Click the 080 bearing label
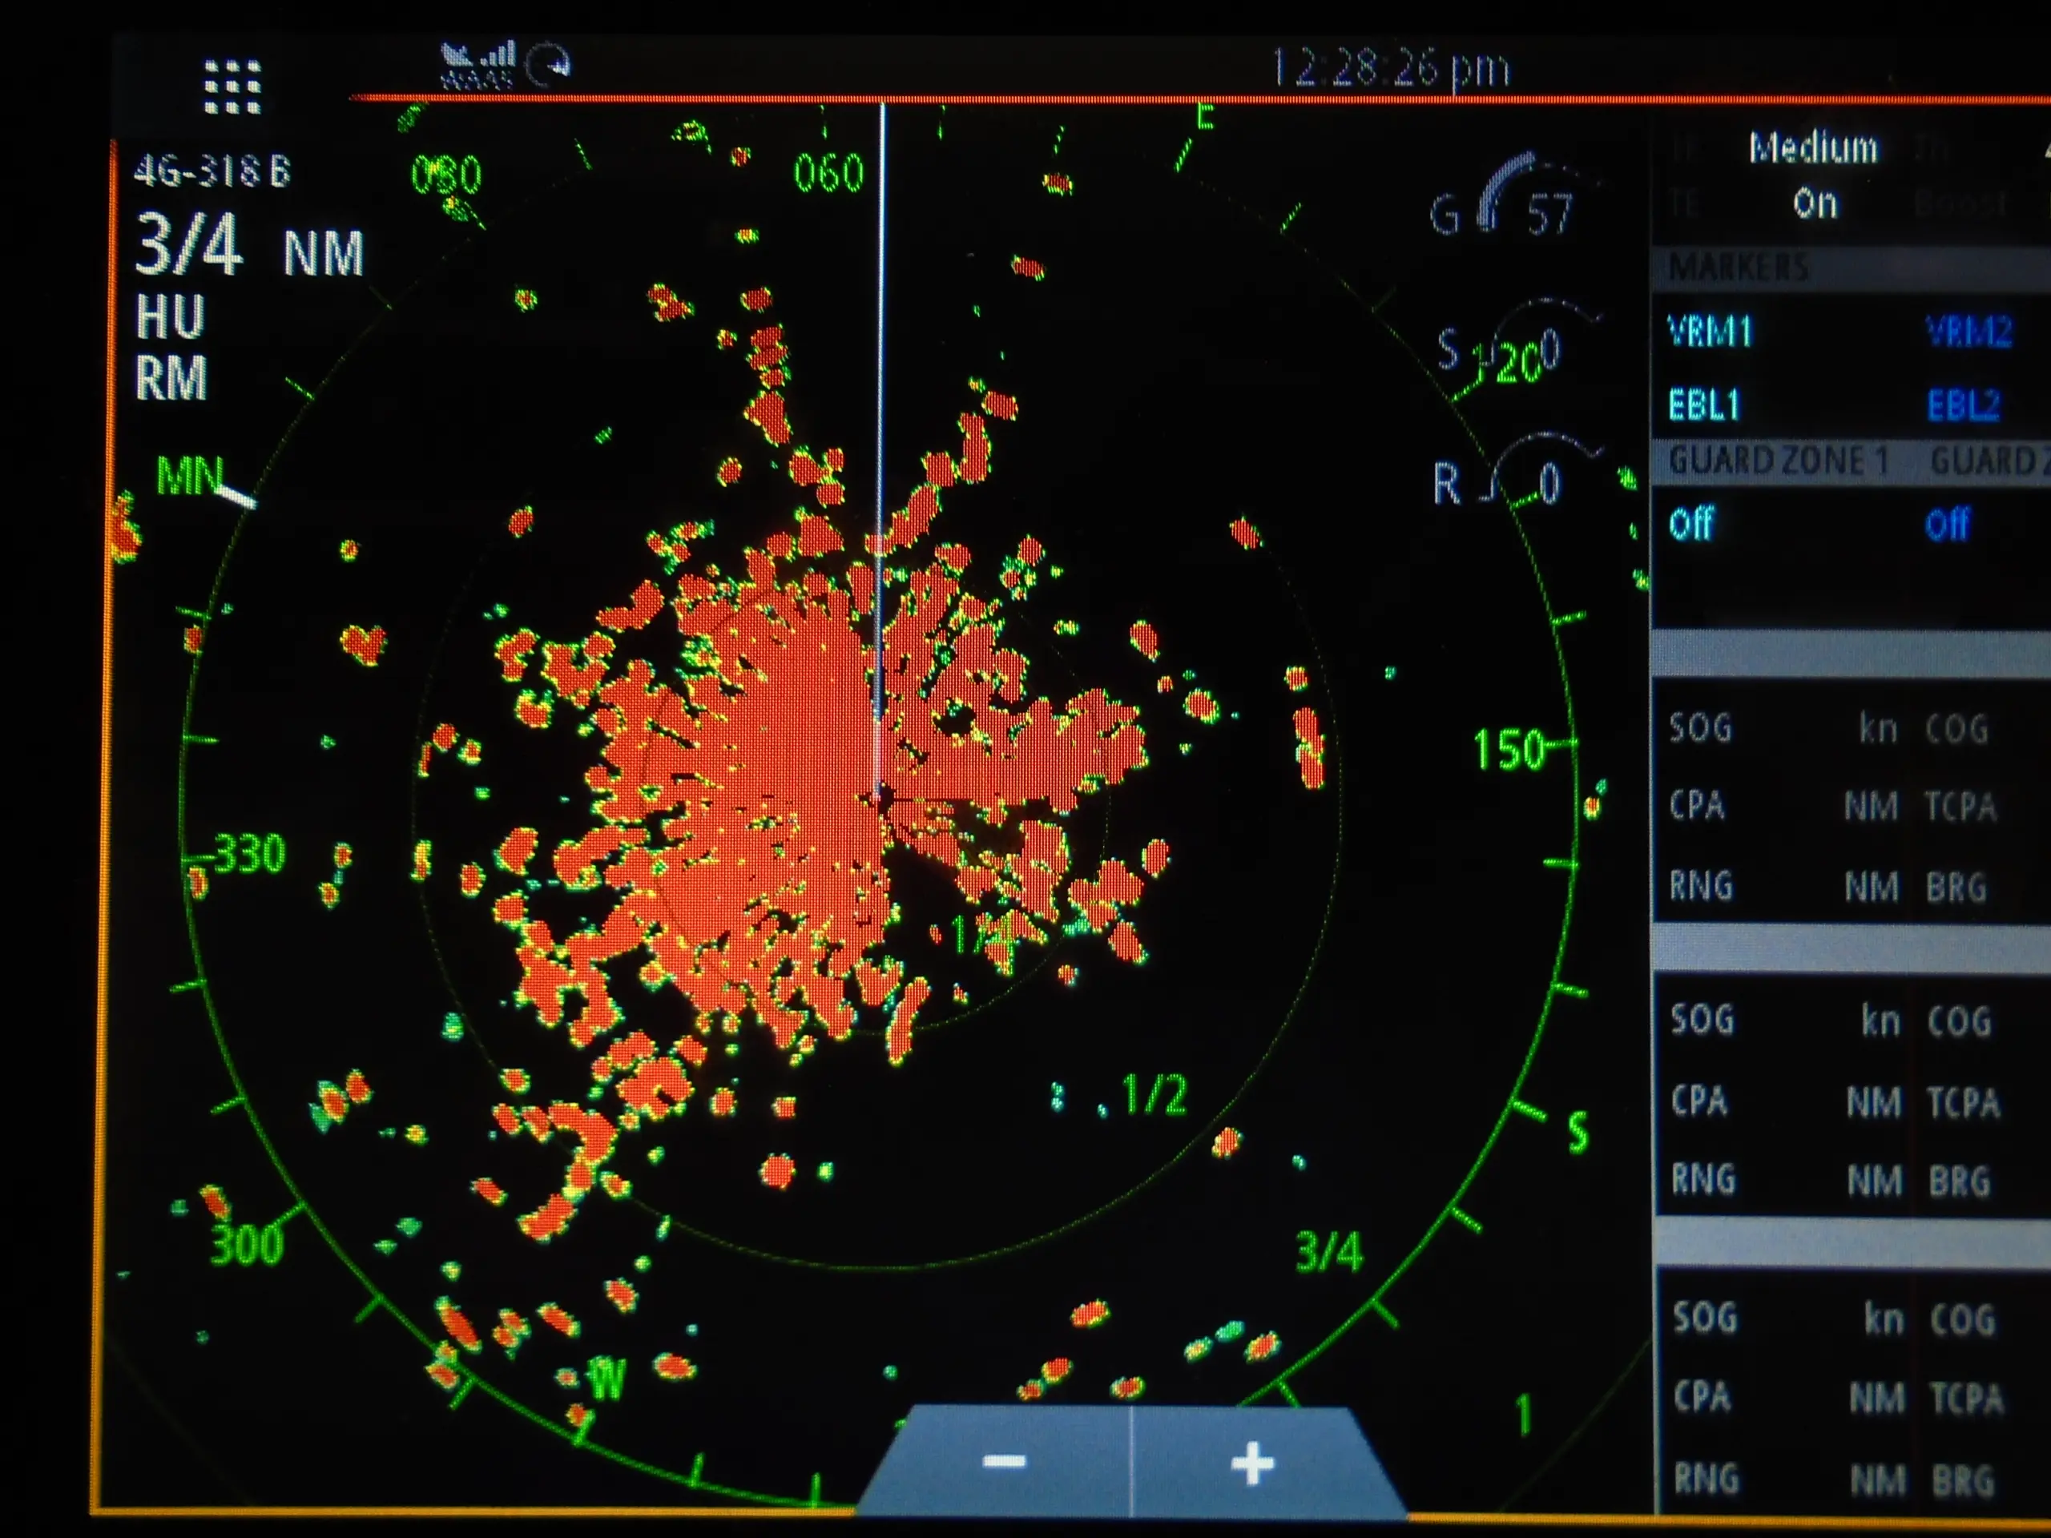The width and height of the screenshot is (2051, 1538). click(x=447, y=175)
